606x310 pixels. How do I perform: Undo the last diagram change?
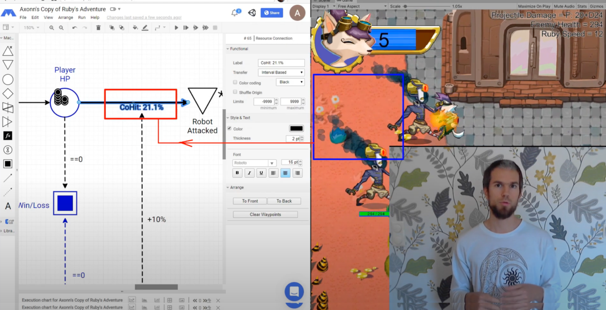pyautogui.click(x=75, y=28)
